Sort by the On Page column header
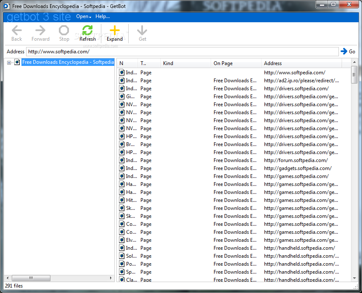 pos(236,63)
